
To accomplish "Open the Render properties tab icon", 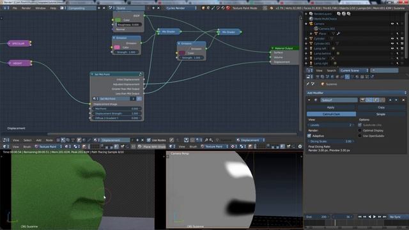I will click(318, 77).
